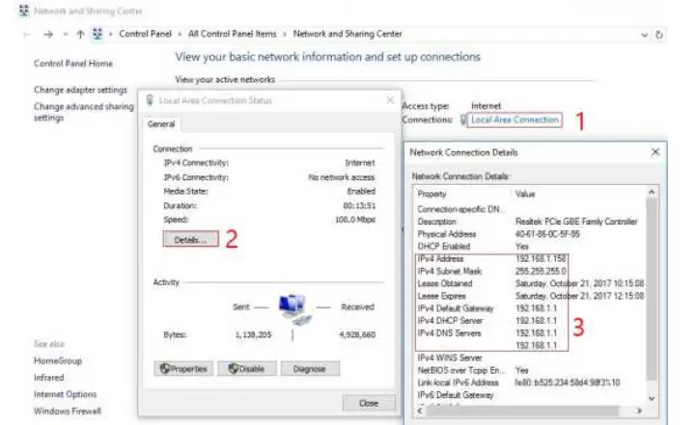Click the address bar network icon

pyautogui.click(x=97, y=34)
